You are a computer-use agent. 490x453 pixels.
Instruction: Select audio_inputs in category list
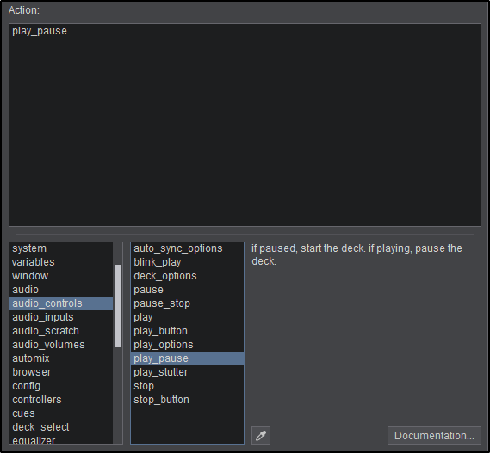tap(61, 317)
